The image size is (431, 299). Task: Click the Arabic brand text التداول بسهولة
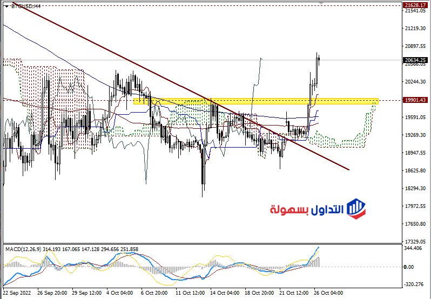pos(307,210)
